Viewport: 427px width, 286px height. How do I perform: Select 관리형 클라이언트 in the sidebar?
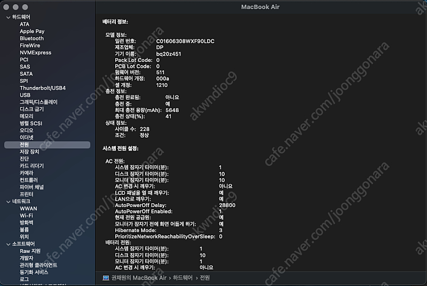(x=38, y=265)
